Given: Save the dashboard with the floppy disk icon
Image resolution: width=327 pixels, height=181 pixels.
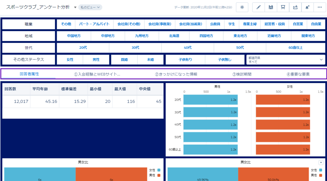Looking at the screenshot, I should (x=271, y=7).
